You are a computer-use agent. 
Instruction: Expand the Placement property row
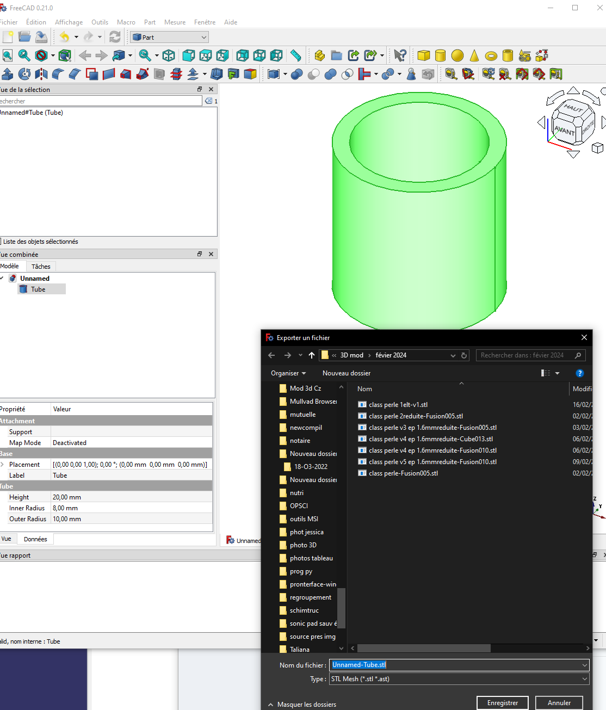click(x=3, y=465)
